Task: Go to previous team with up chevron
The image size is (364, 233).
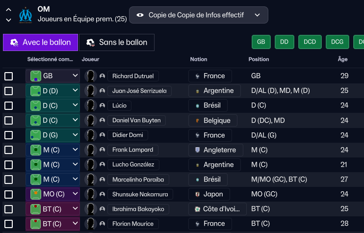Action: 9,10
